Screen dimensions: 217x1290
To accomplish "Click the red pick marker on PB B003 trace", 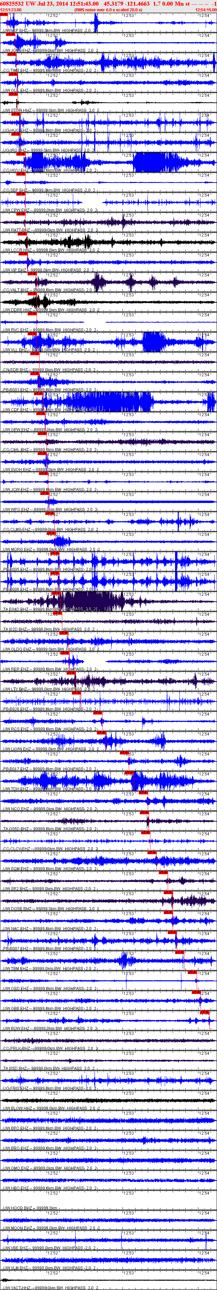I will [35, 374].
